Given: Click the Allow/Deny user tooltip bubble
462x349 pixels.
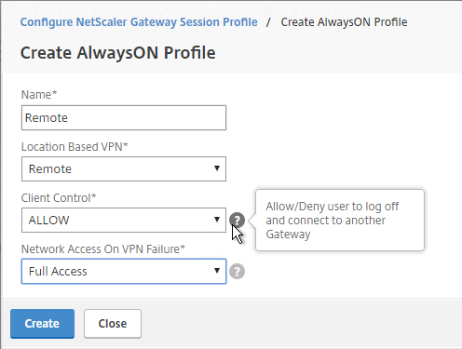Looking at the screenshot, I should point(340,220).
